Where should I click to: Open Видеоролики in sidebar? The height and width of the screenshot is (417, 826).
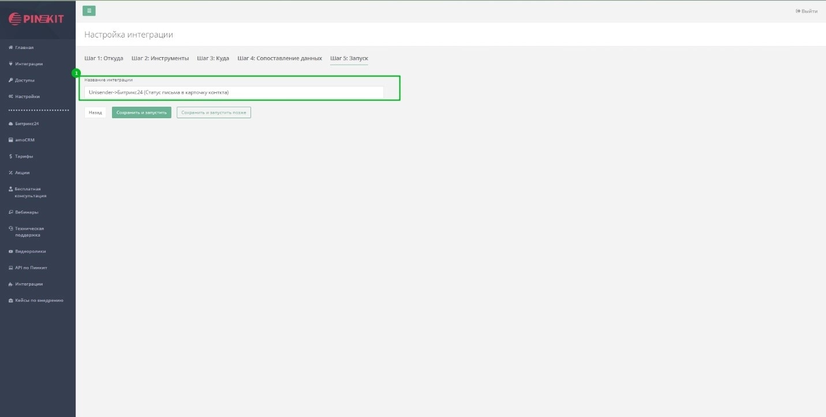tap(30, 251)
